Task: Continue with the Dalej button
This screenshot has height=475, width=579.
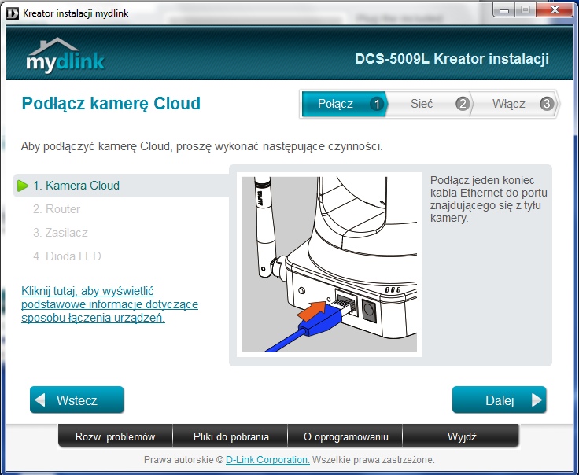Action: pyautogui.click(x=500, y=400)
